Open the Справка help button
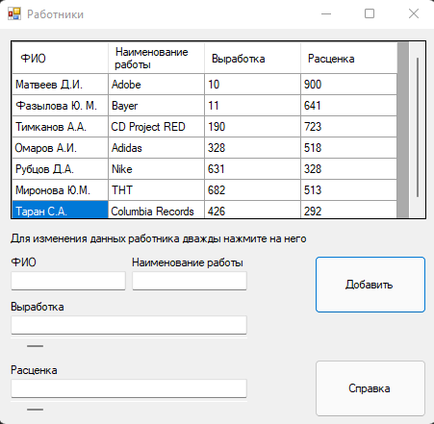 click(370, 388)
